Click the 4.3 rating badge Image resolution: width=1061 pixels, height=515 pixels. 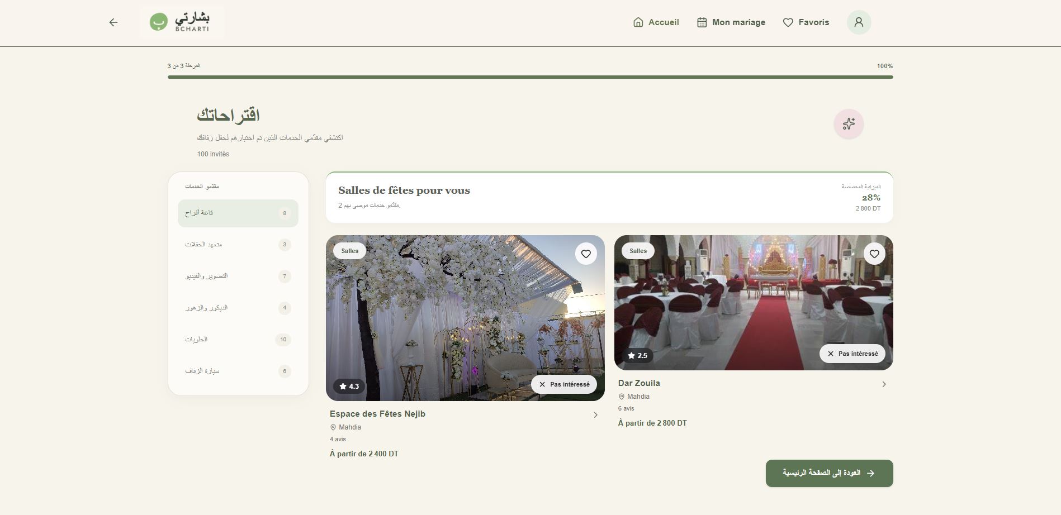click(x=349, y=386)
